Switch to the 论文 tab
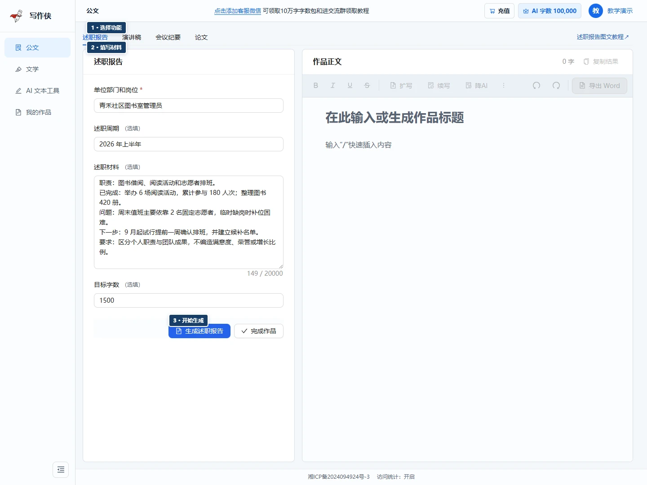Screen dimensions: 647x485 (201, 37)
